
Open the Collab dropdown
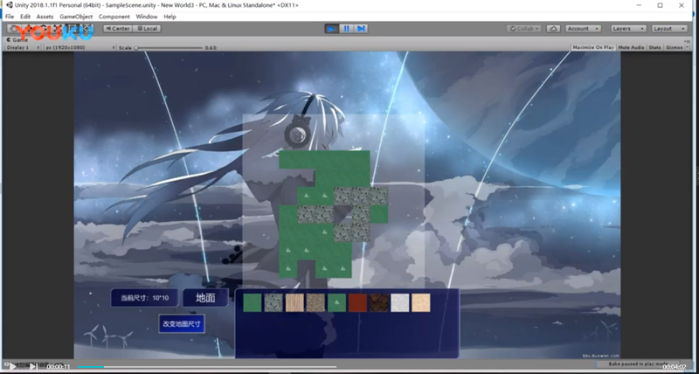pyautogui.click(x=523, y=29)
